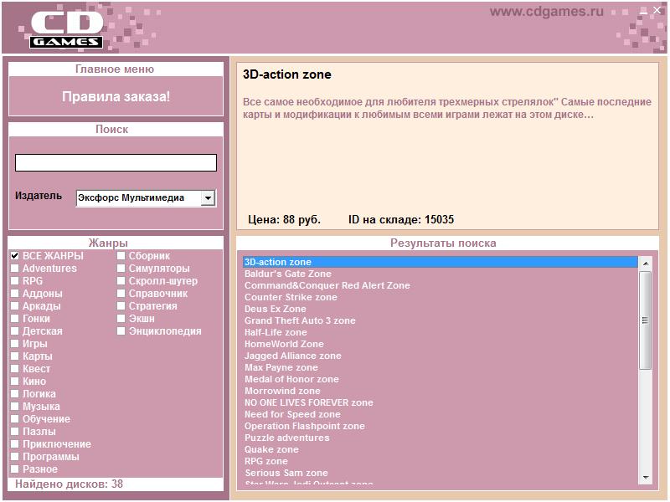Select 3D-action zone in results list

pos(441,262)
